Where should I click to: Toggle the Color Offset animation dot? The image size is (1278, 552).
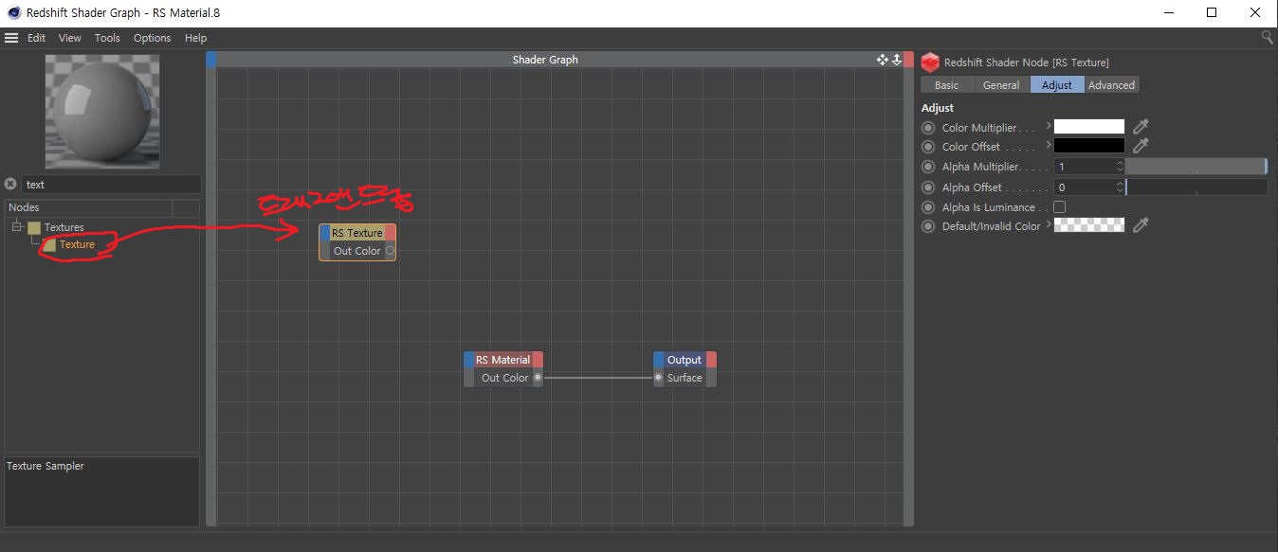coord(928,147)
